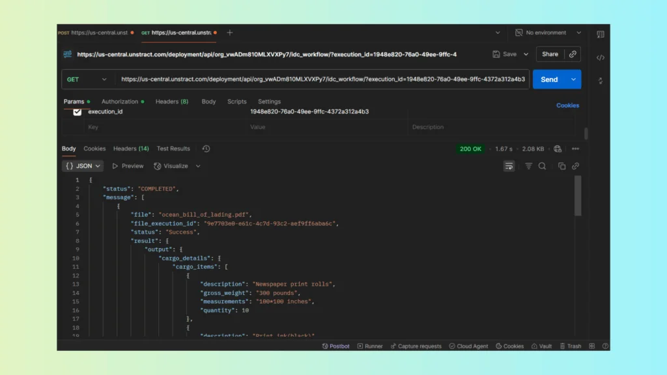This screenshot has height=375, width=667.
Task: Open the No environment selector
Action: coord(548,33)
